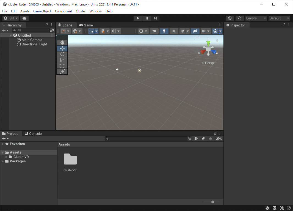
Task: Open shading draw mode dropdown
Action: click(x=143, y=31)
